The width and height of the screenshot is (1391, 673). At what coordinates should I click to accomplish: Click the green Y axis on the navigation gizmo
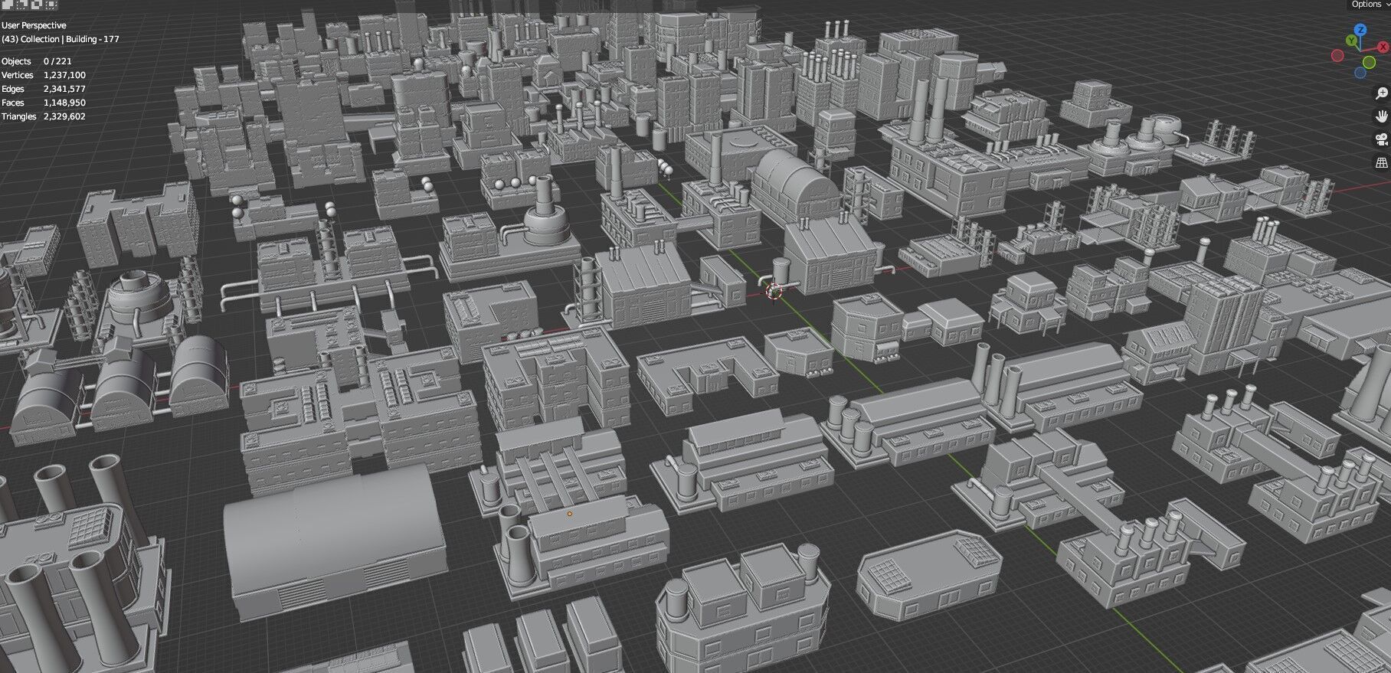click(1351, 41)
